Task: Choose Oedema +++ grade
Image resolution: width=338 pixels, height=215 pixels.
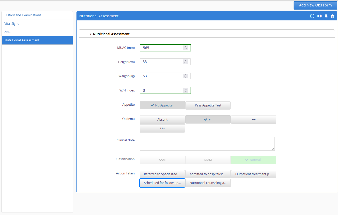Action: point(162,128)
